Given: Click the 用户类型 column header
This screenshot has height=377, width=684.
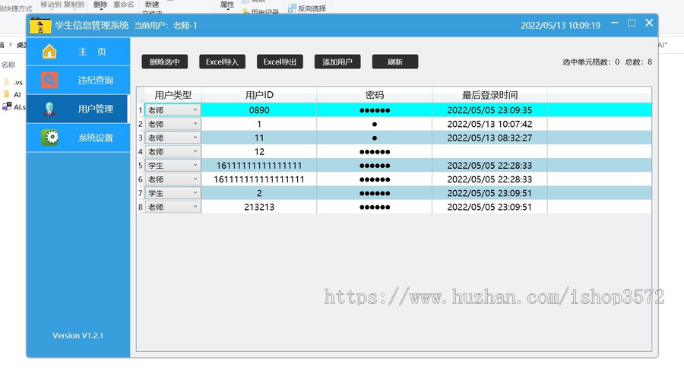Looking at the screenshot, I should (173, 95).
